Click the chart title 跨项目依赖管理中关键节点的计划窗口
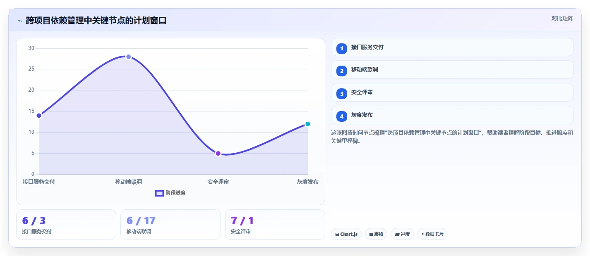This screenshot has width=590, height=256. (96, 20)
